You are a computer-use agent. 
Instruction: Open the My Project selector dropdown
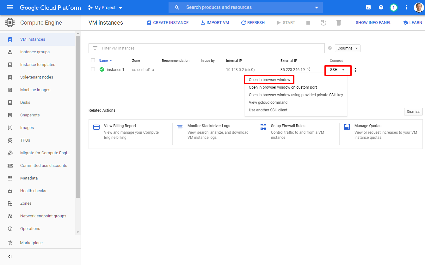pyautogui.click(x=105, y=8)
